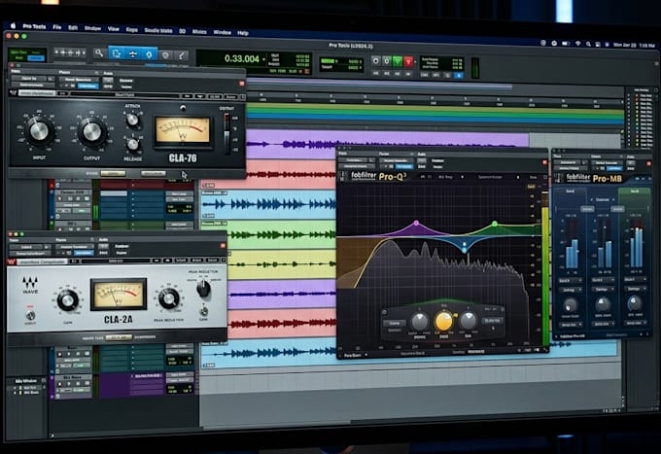Toggle the CLA-2A compress/limit selector knob
The image size is (661, 454).
(x=203, y=289)
